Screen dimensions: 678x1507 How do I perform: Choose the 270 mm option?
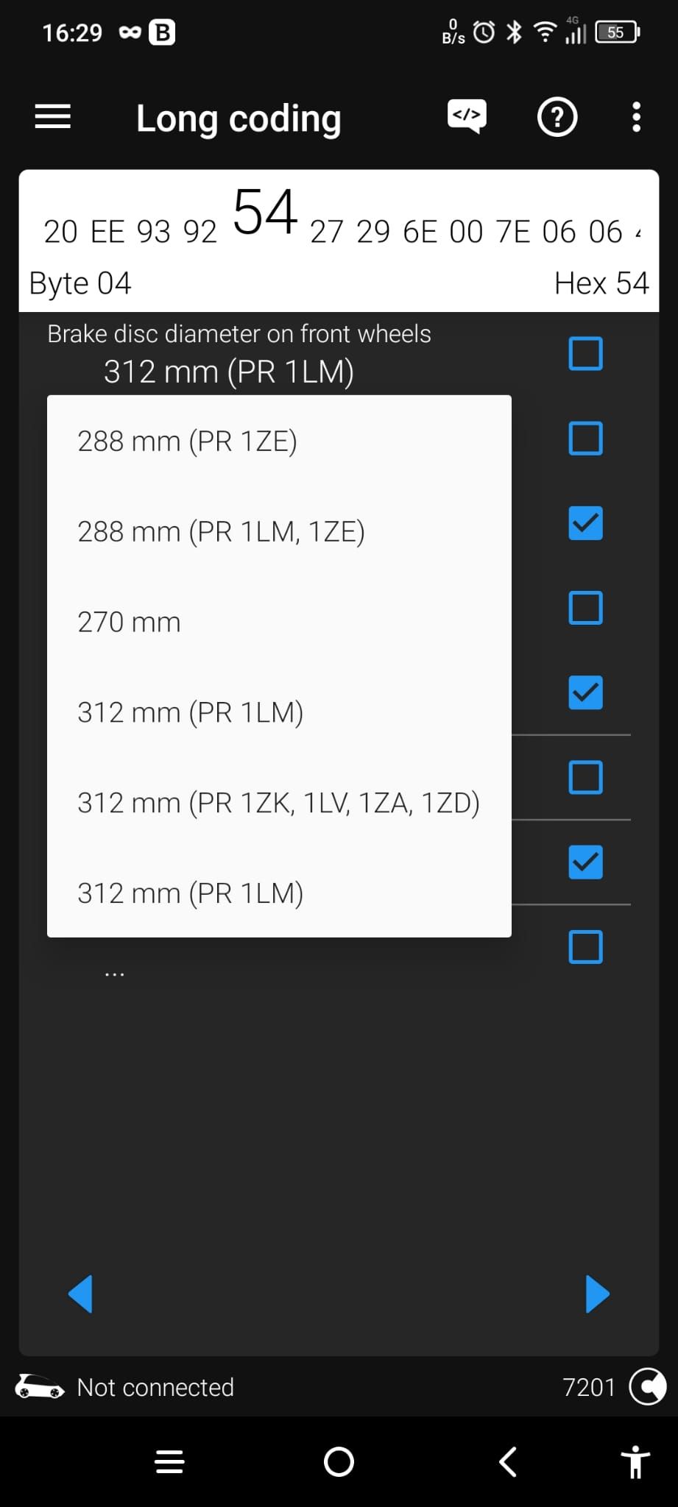pos(130,623)
